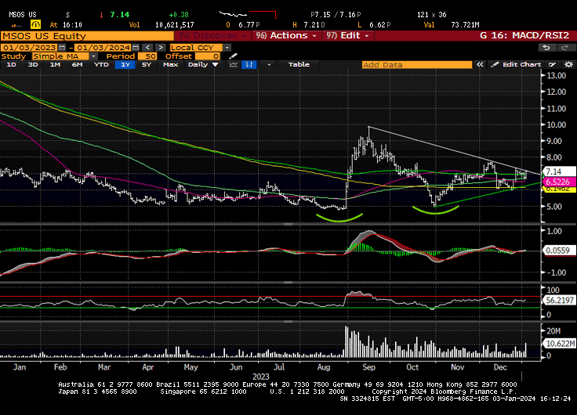Collapse panel with double-left chevron icon
This screenshot has height=415, width=577.
[480, 65]
